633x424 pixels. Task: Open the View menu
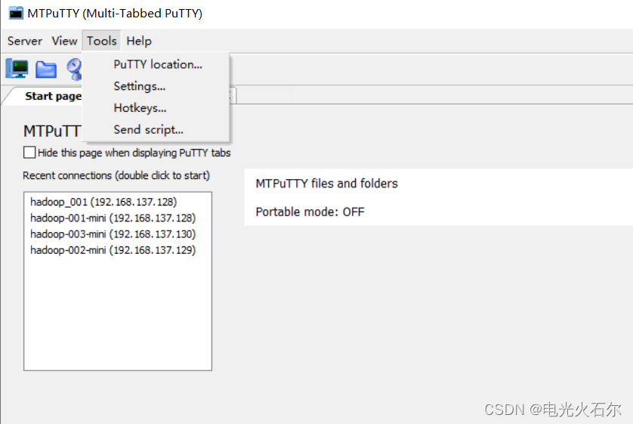tap(64, 41)
